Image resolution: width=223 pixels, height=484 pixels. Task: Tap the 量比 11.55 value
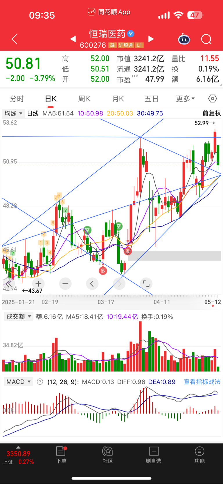point(210,58)
